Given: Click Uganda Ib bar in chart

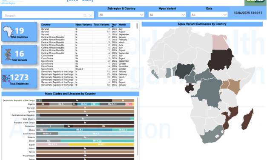Looking at the screenshot, I should click(85, 111).
